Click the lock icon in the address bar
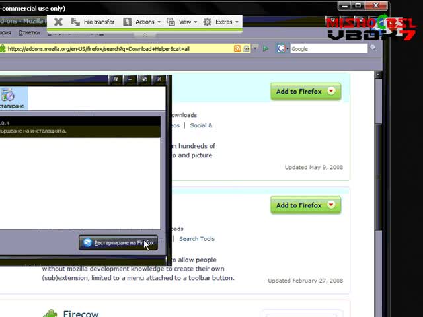423x317 pixels. (247, 48)
